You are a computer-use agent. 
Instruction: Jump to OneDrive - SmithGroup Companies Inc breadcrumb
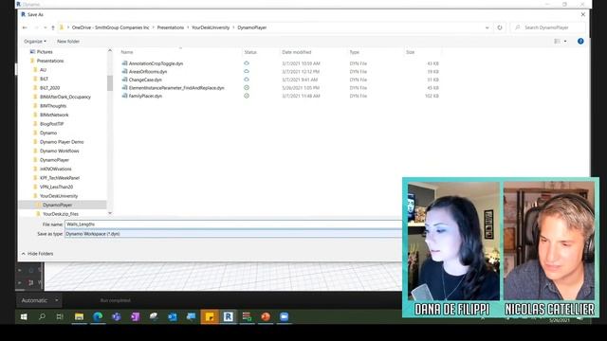click(x=110, y=27)
